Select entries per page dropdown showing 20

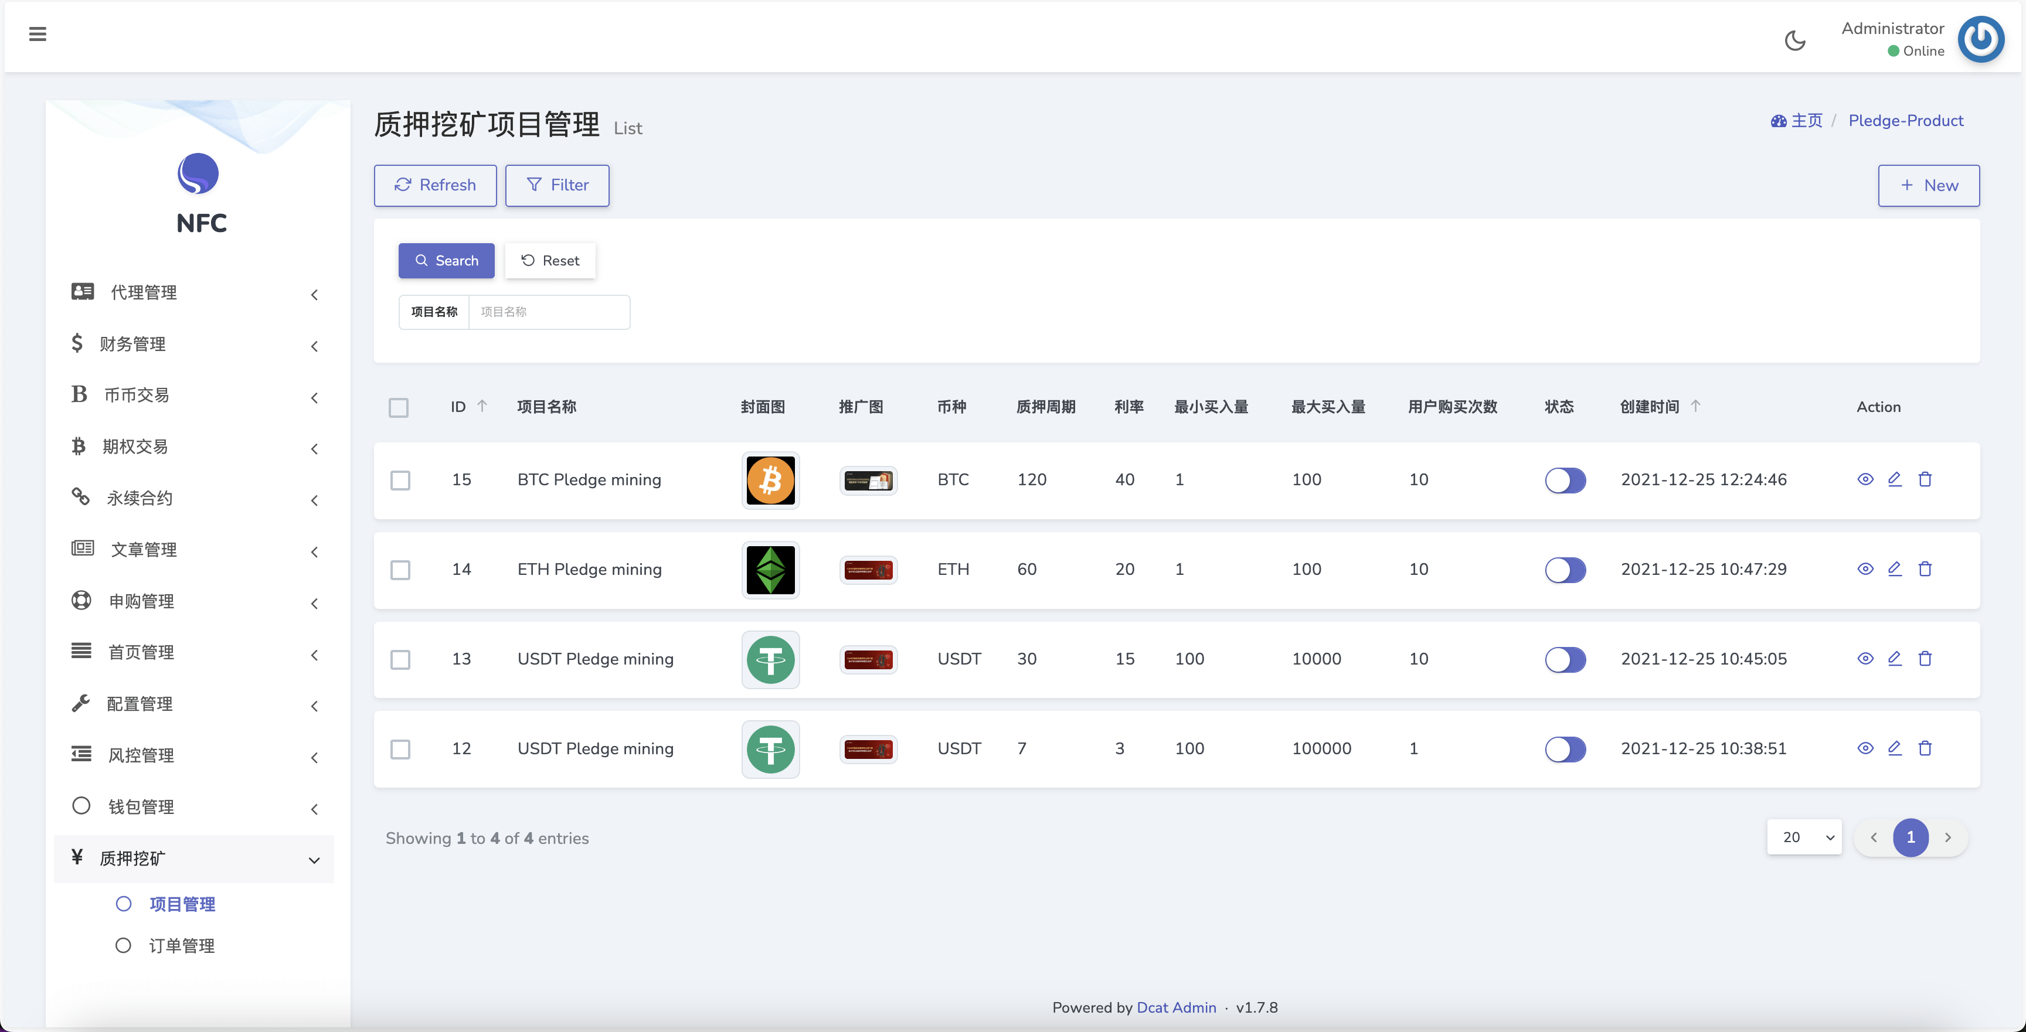1805,837
